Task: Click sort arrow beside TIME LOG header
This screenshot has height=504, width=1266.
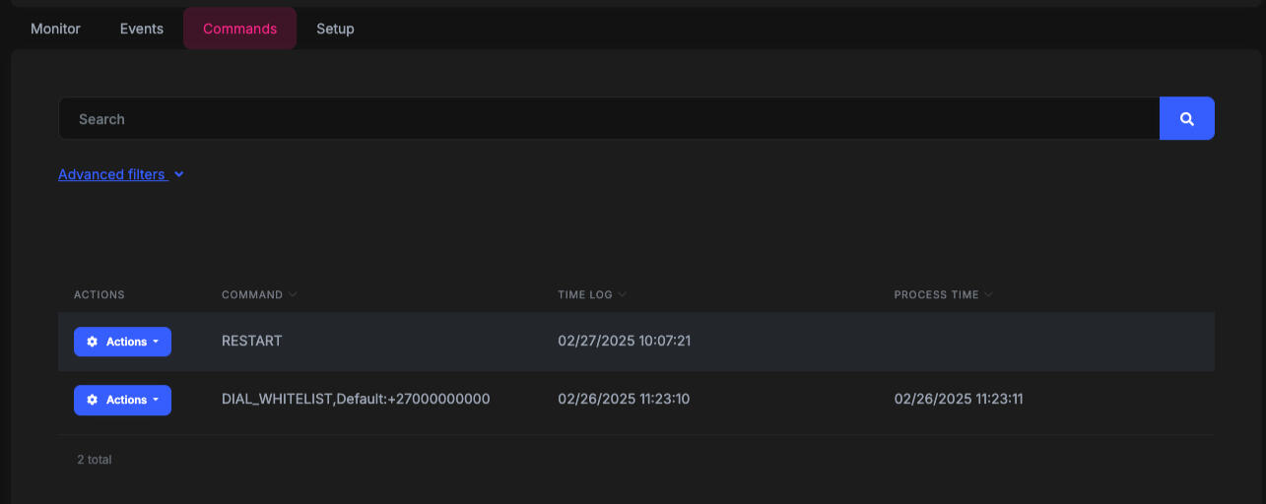Action: click(623, 295)
